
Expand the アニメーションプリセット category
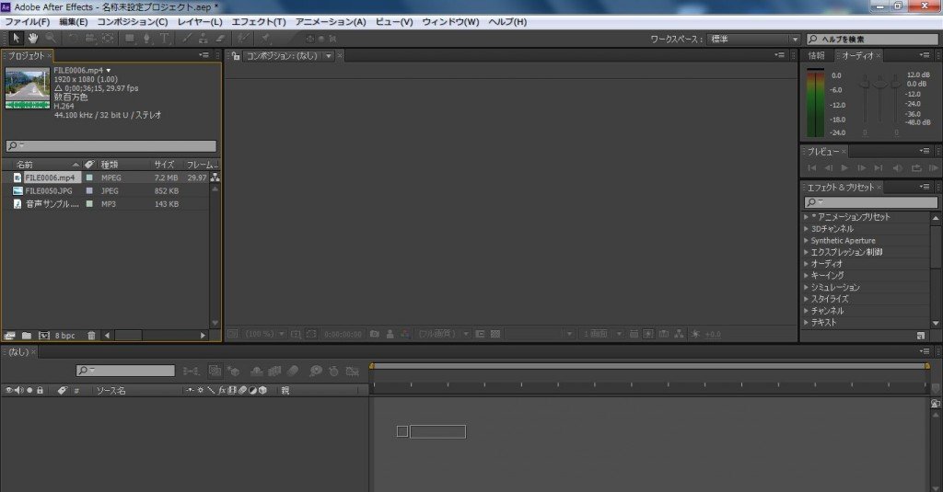pos(807,217)
